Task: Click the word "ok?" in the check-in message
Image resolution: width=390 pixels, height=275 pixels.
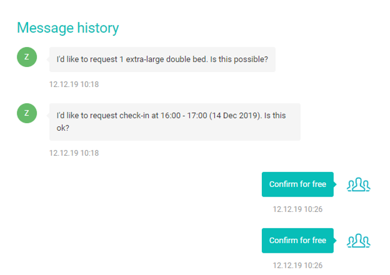Action: coord(63,128)
